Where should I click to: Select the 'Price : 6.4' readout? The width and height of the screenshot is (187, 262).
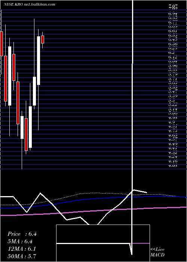[22, 234]
